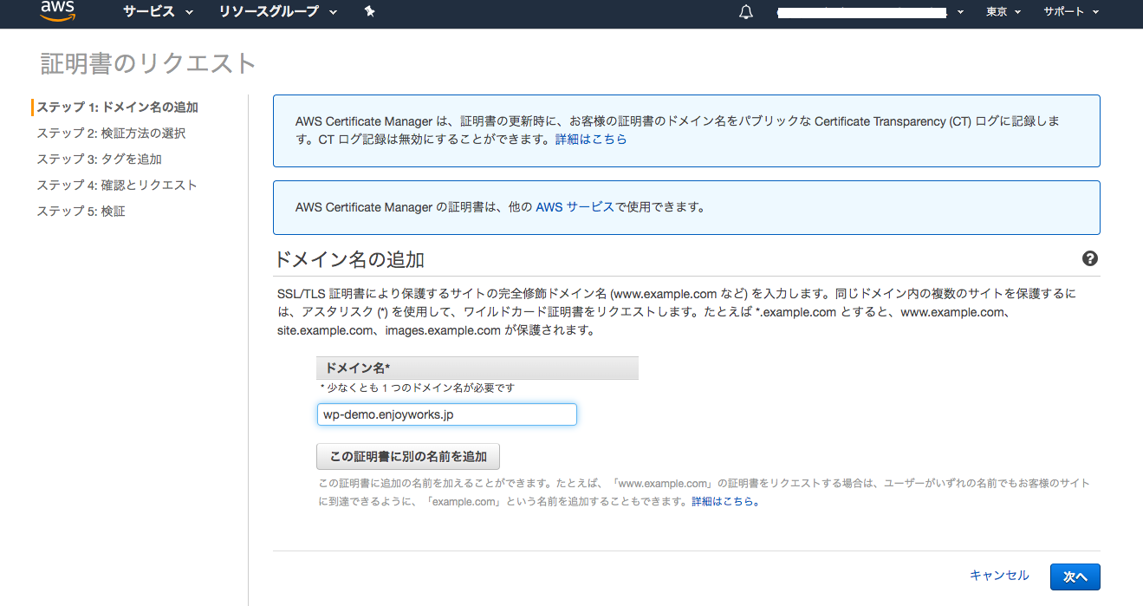Click この証明書に別の名前を追加 button
This screenshot has height=606, width=1143.
[x=408, y=456]
